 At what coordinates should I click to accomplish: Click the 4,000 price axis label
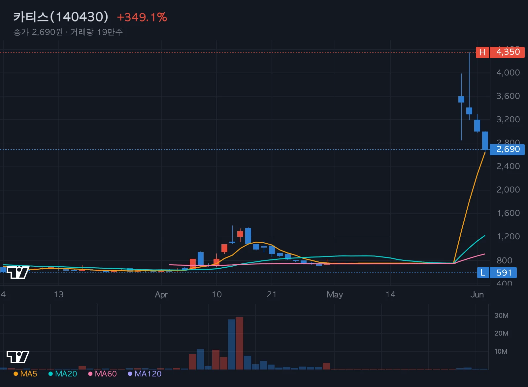[x=508, y=73]
